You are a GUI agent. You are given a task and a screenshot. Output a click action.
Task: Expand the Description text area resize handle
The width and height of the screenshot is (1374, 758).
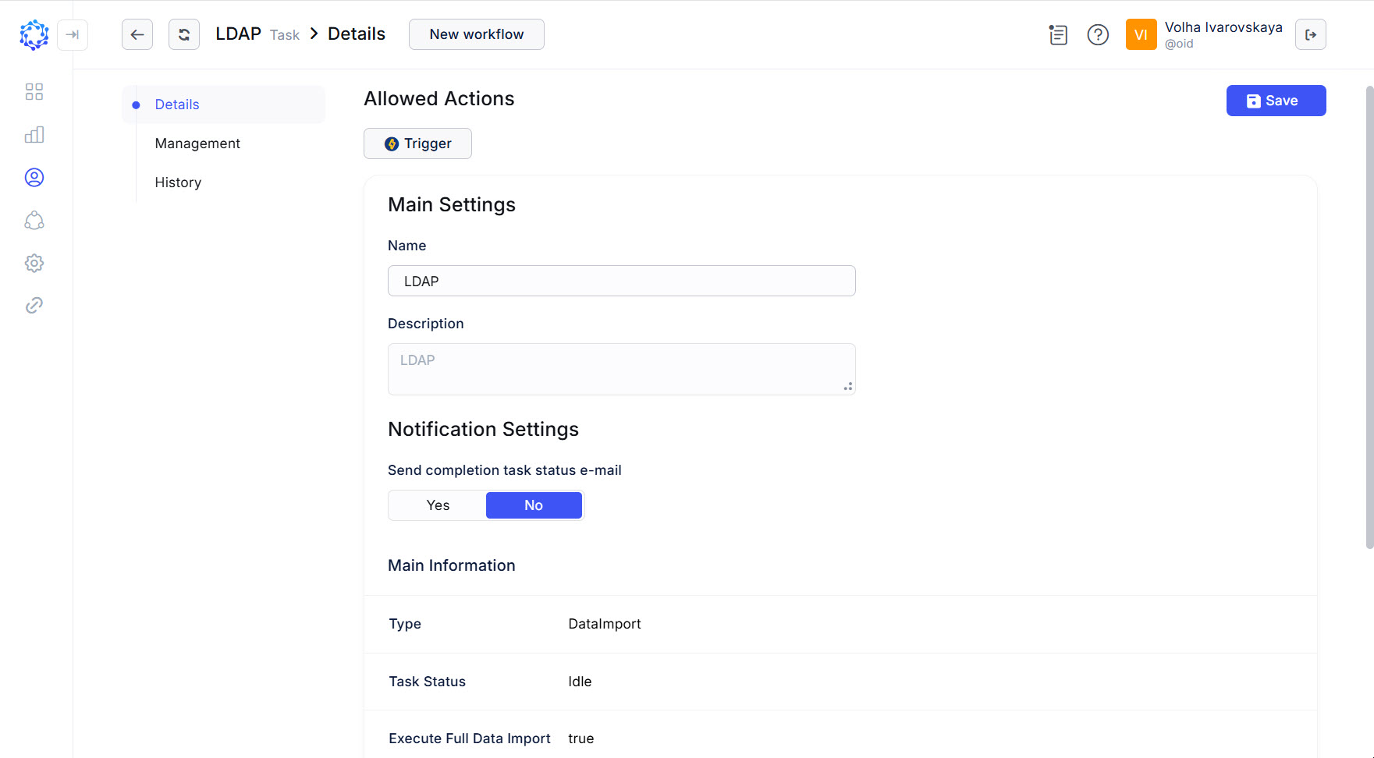point(848,387)
